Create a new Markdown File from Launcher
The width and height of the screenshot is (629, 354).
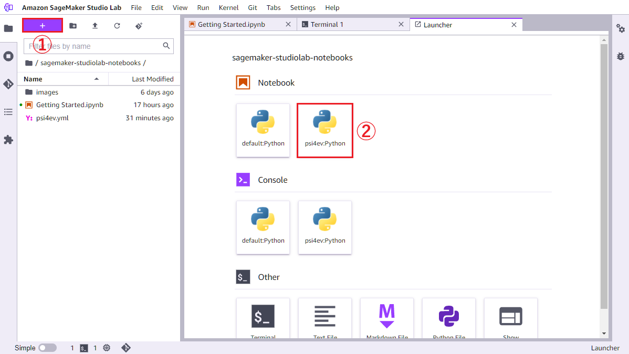[x=387, y=318]
